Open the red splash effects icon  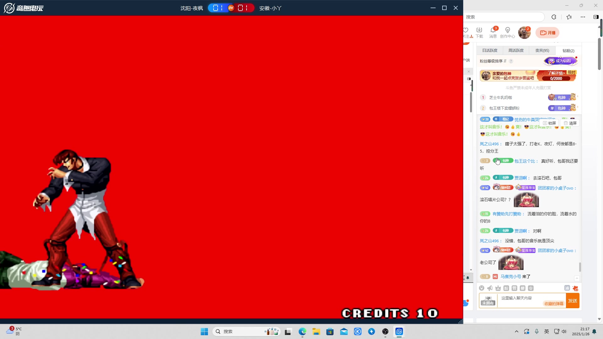[x=575, y=288]
